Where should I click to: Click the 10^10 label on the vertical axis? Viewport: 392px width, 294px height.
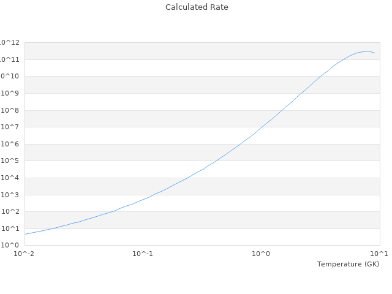pos(10,77)
